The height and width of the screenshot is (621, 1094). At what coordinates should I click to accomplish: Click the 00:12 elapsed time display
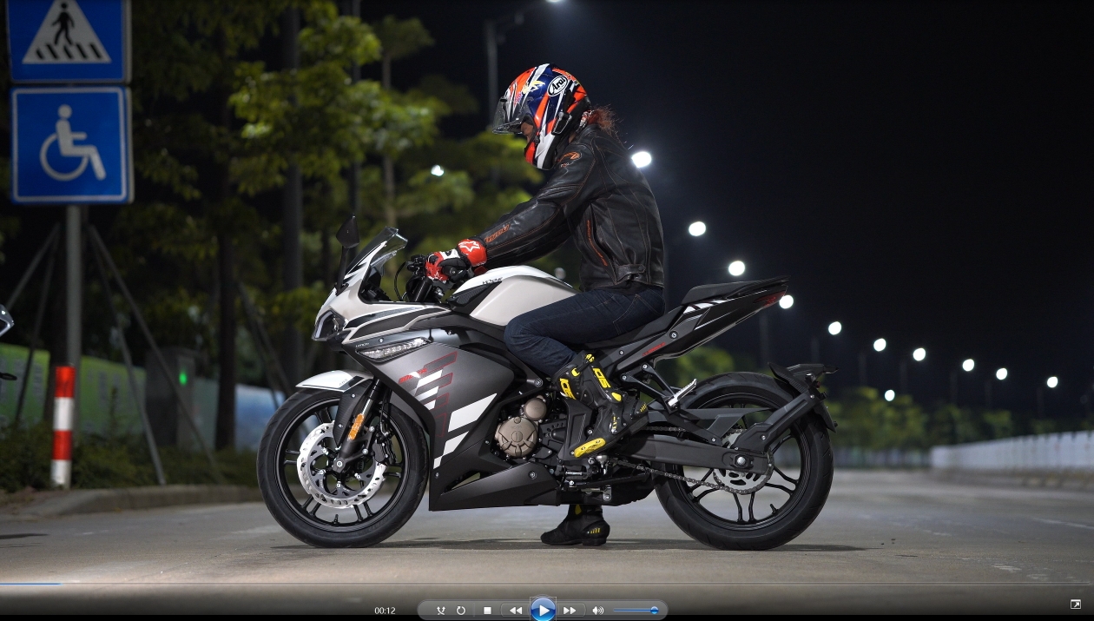[386, 611]
